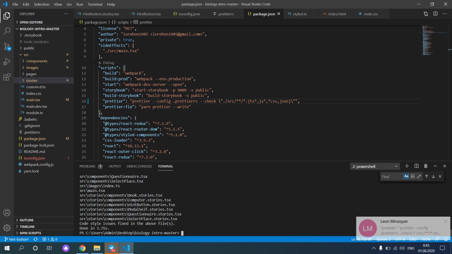Viewport: 452px width, 254px height.
Task: Switch to the tsconfig.json editor tab
Action: 189,14
